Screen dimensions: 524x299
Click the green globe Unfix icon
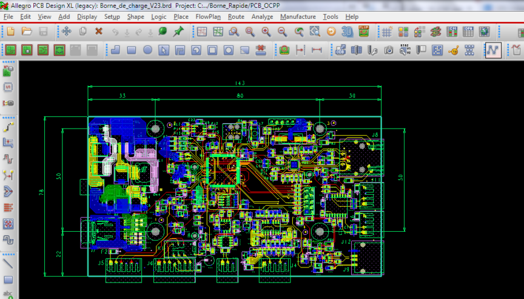click(163, 32)
